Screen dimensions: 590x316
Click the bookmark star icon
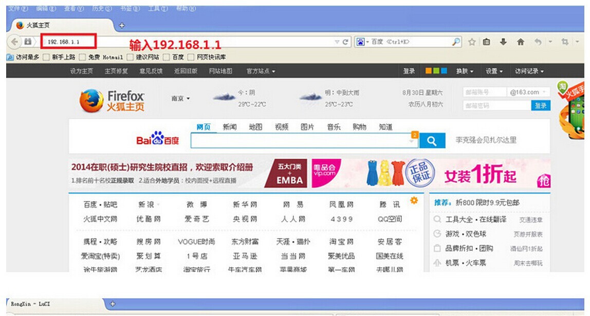click(472, 42)
